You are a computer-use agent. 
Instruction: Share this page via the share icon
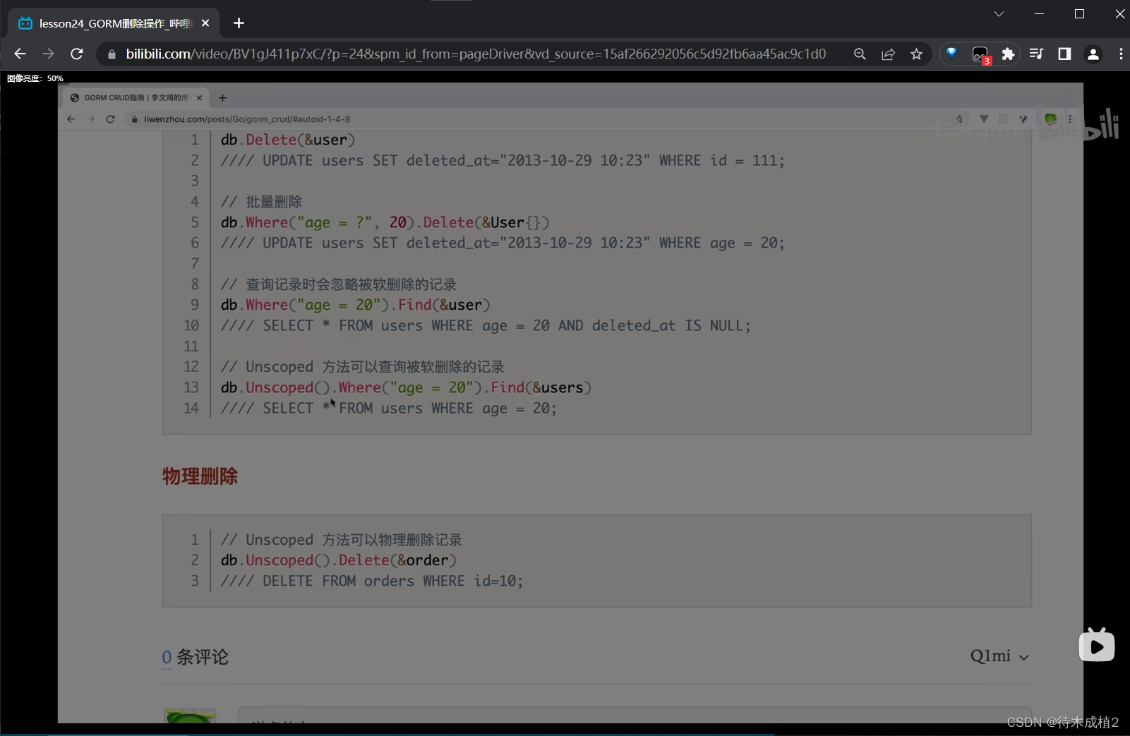pyautogui.click(x=888, y=54)
